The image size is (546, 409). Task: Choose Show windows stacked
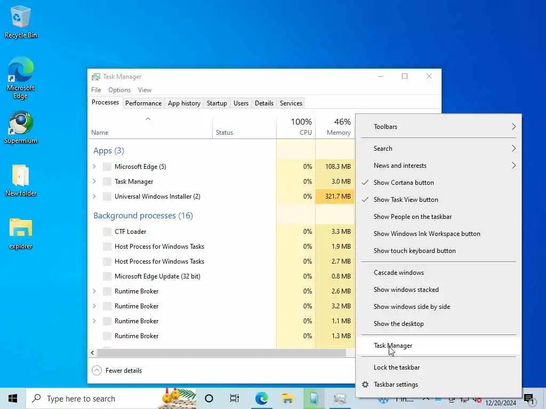(438, 290)
